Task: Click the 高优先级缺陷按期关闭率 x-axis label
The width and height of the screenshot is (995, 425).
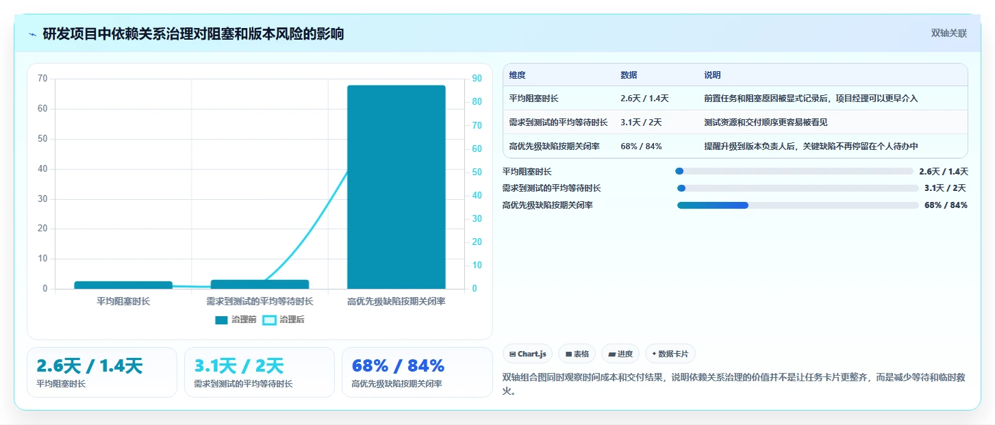Action: (x=396, y=301)
